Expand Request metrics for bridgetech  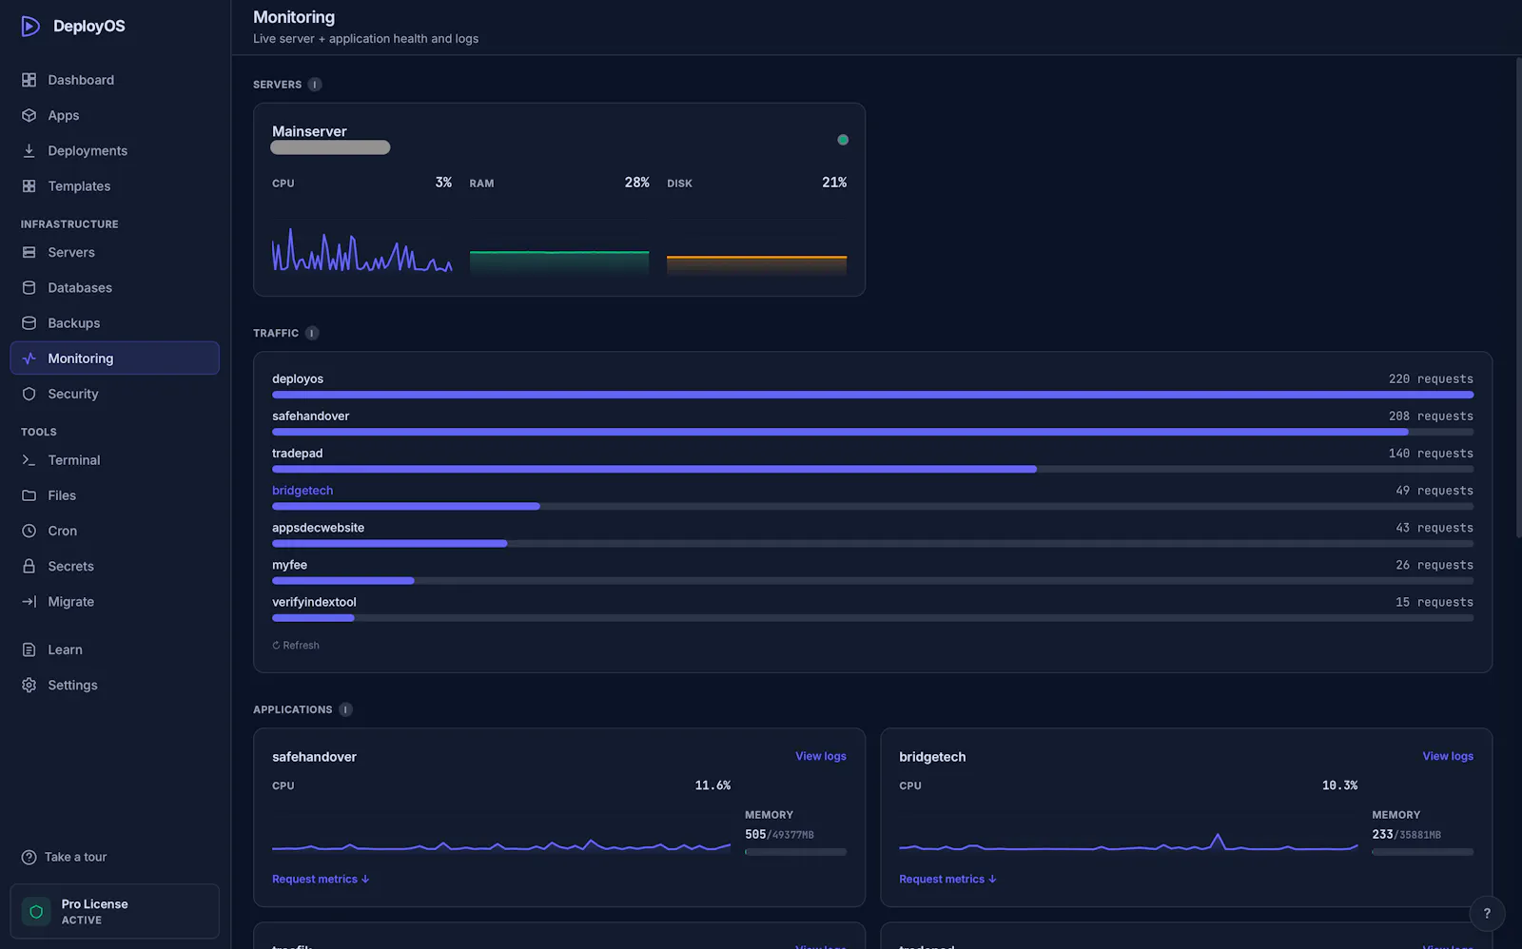[x=947, y=880]
